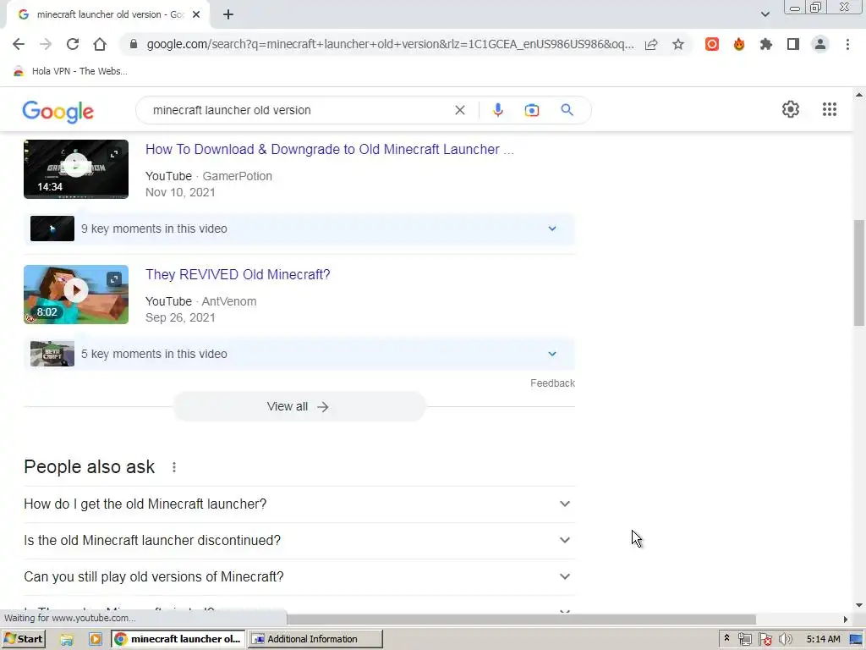Screen dimensions: 866x650
Task: Send feedback via the Feedback link
Action: tap(552, 383)
